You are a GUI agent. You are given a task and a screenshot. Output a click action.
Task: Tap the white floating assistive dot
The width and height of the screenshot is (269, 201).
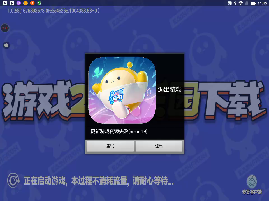(x=6, y=45)
